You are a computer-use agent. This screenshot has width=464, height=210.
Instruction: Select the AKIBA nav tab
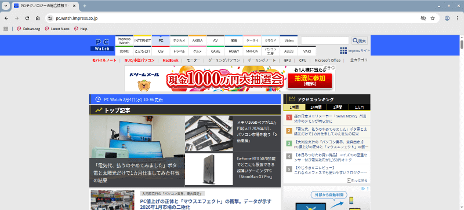click(x=197, y=40)
